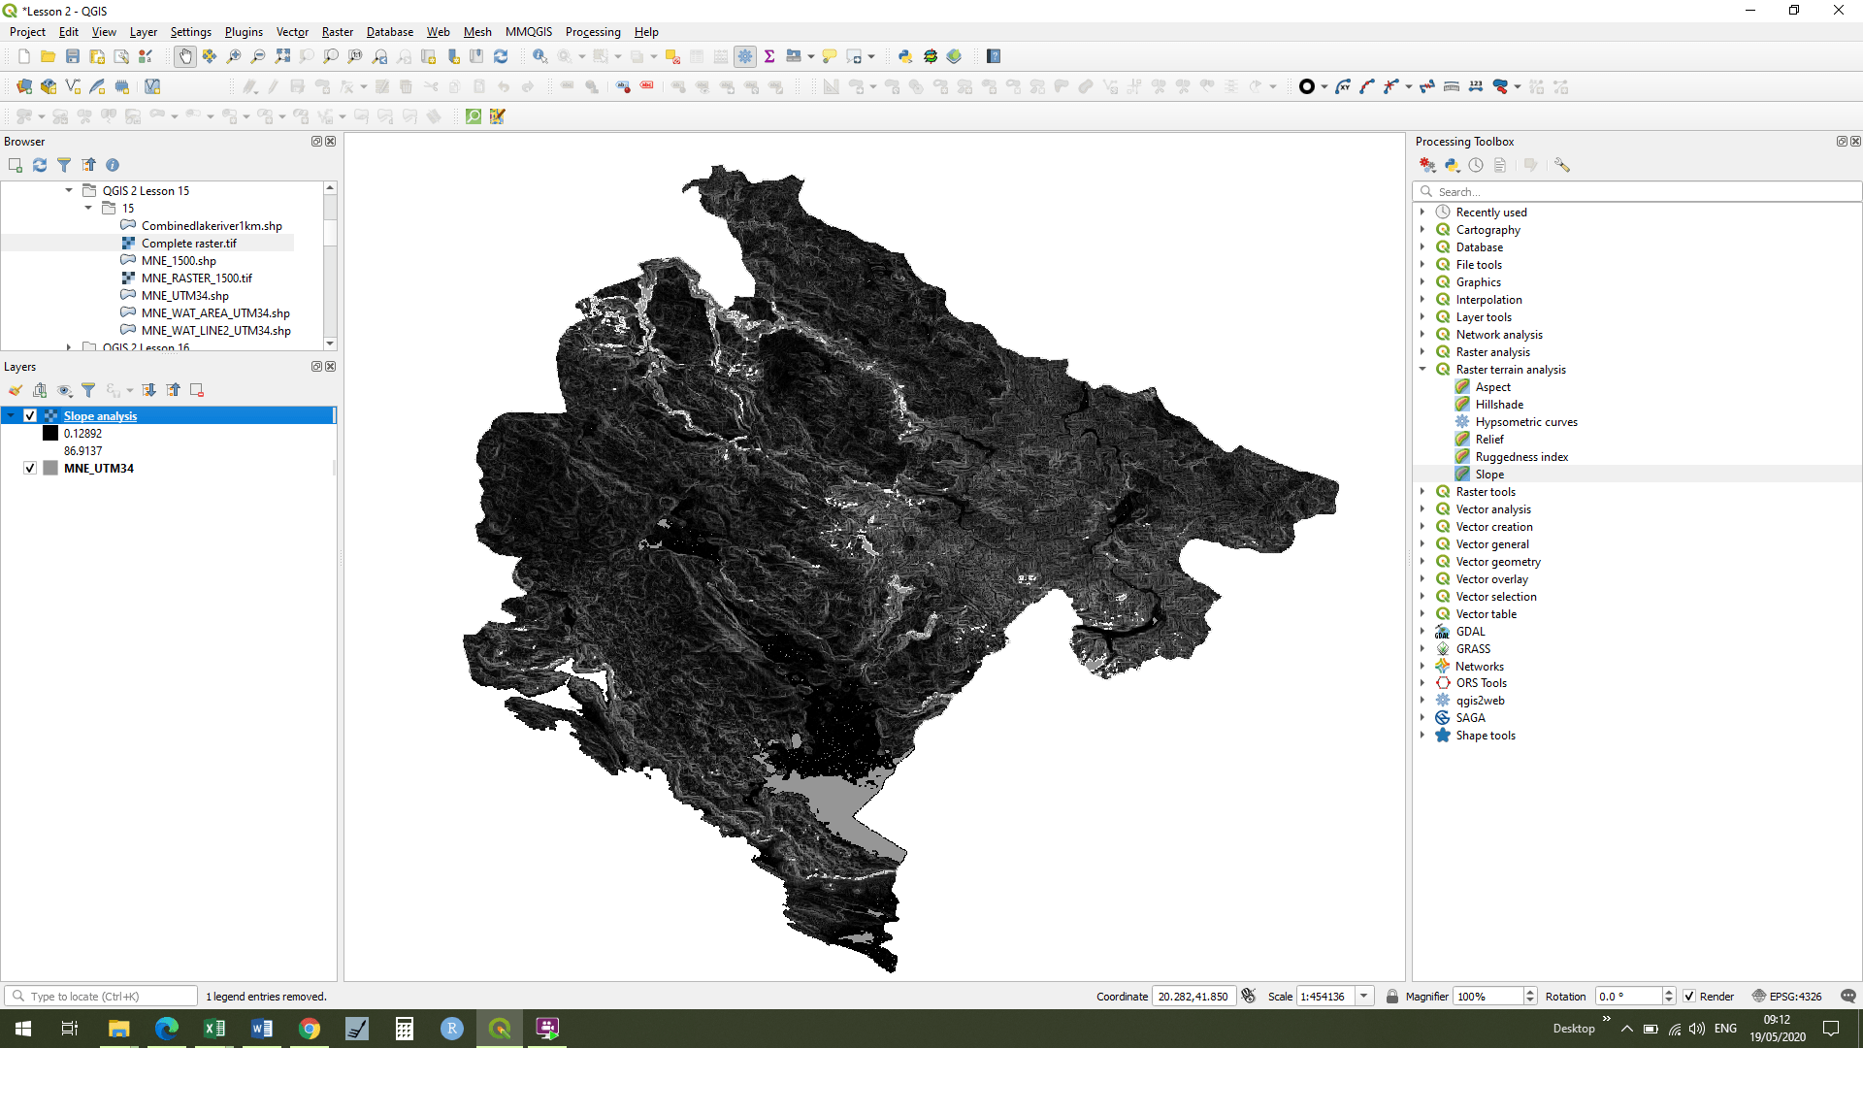
Task: Open the Raster menu
Action: click(x=337, y=32)
